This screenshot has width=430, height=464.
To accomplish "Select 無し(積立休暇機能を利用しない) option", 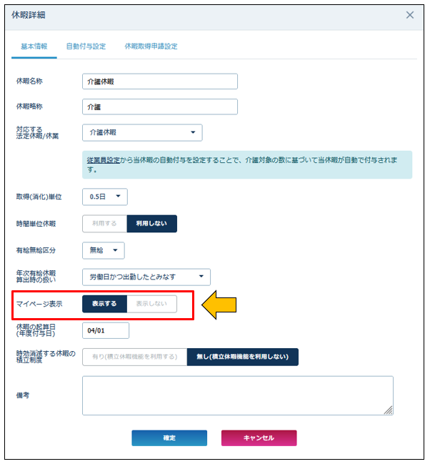I will [x=242, y=357].
